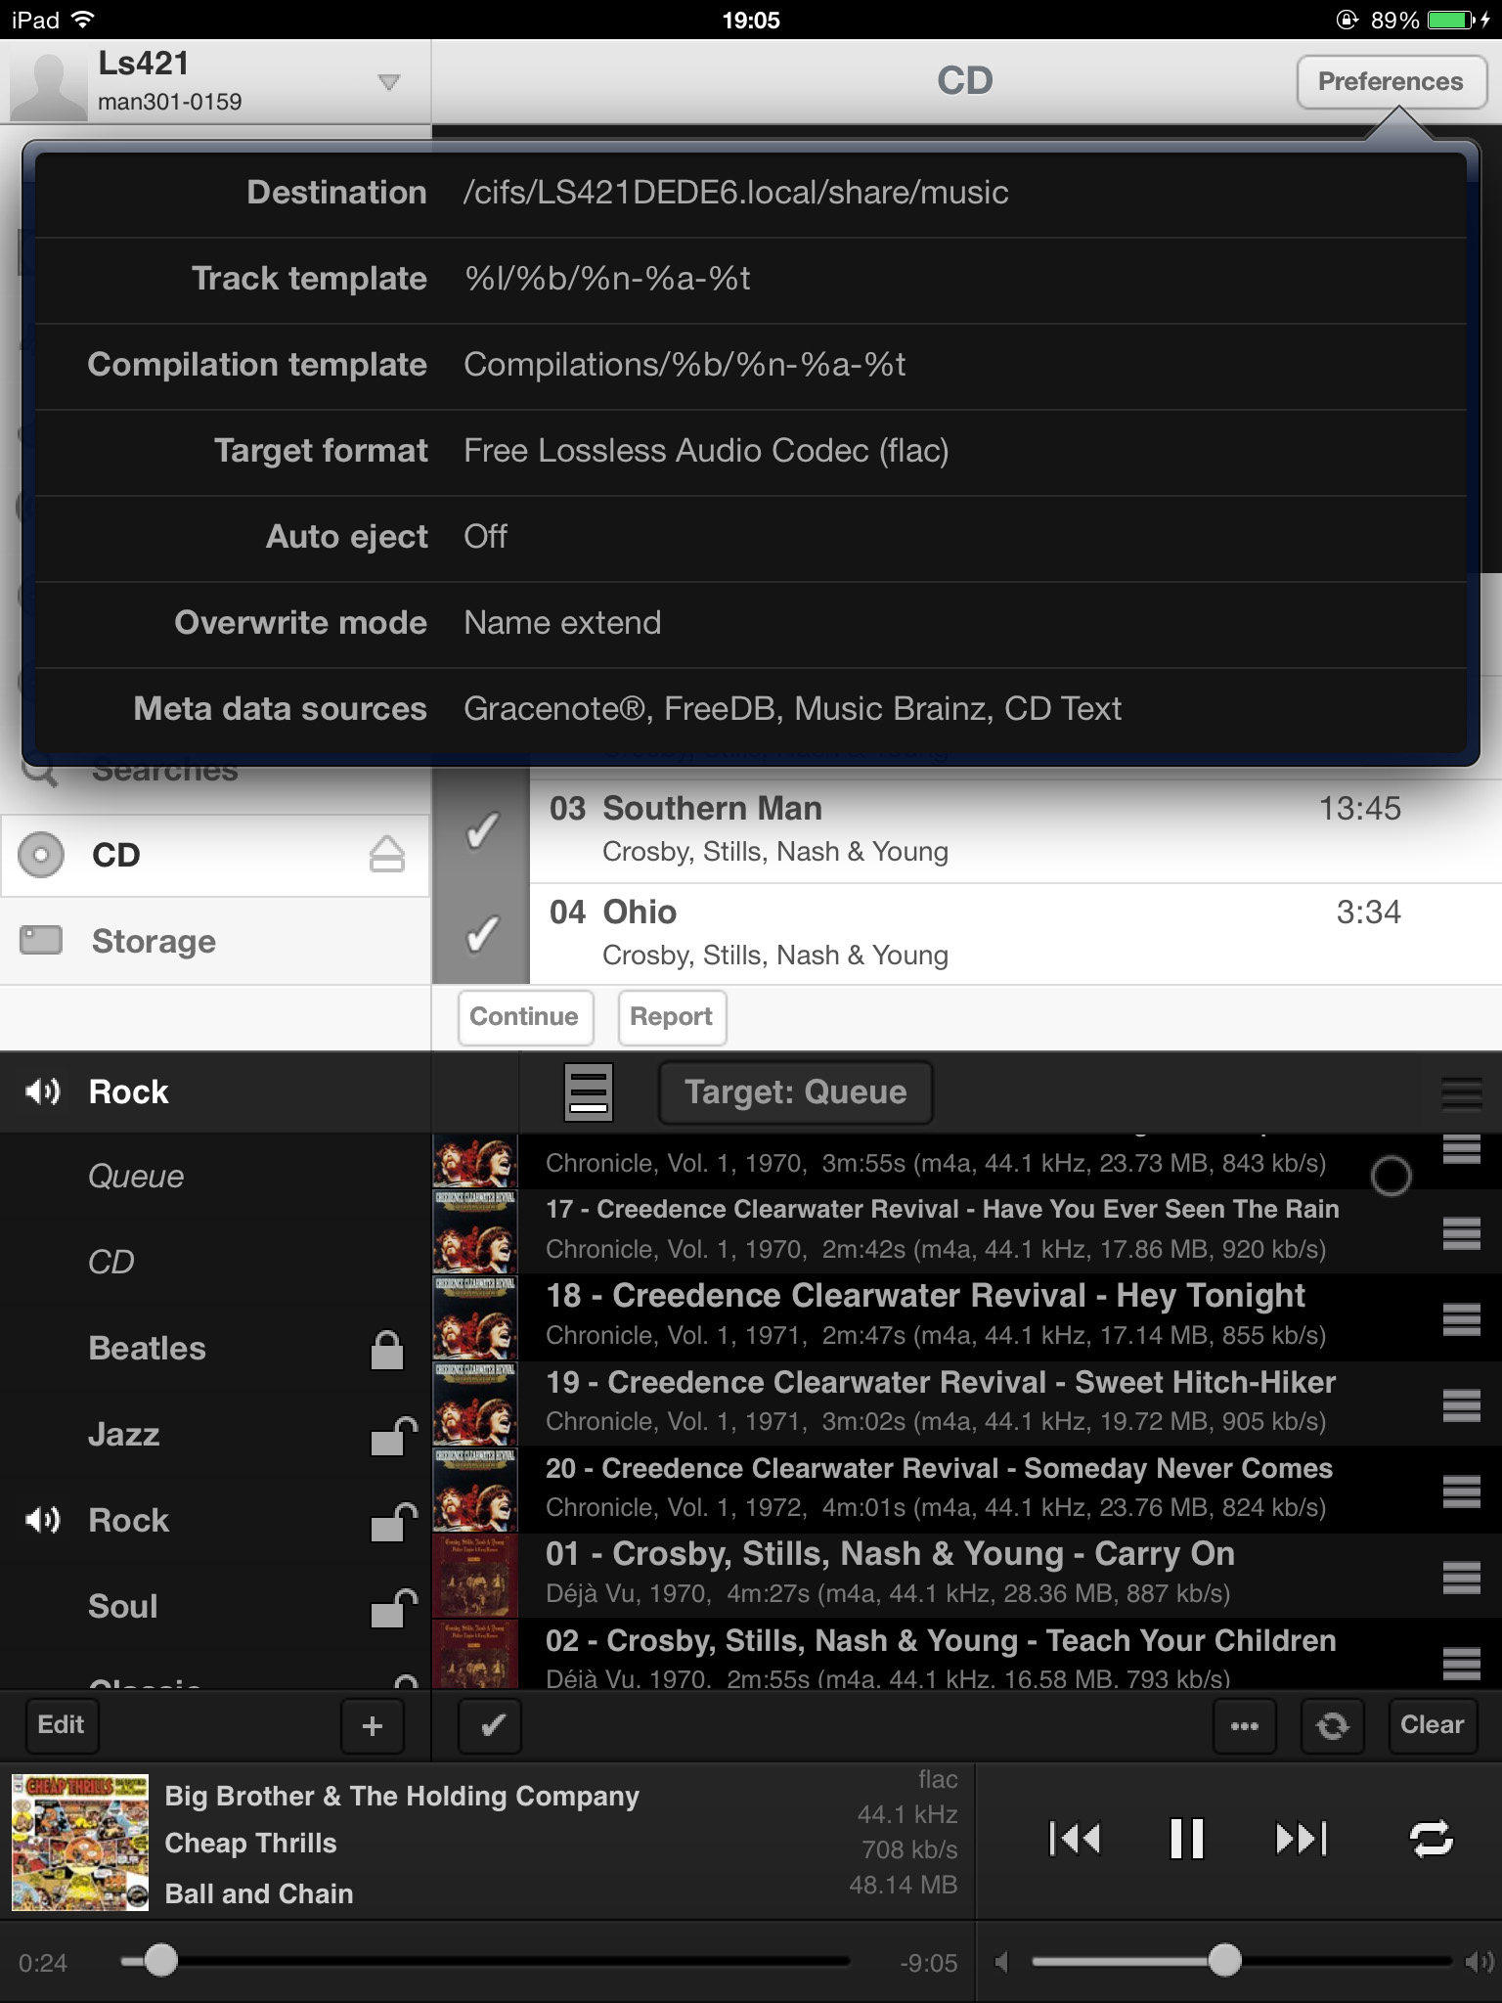Click the loud volume speaker icon
The image size is (1502, 2003).
[1478, 1961]
